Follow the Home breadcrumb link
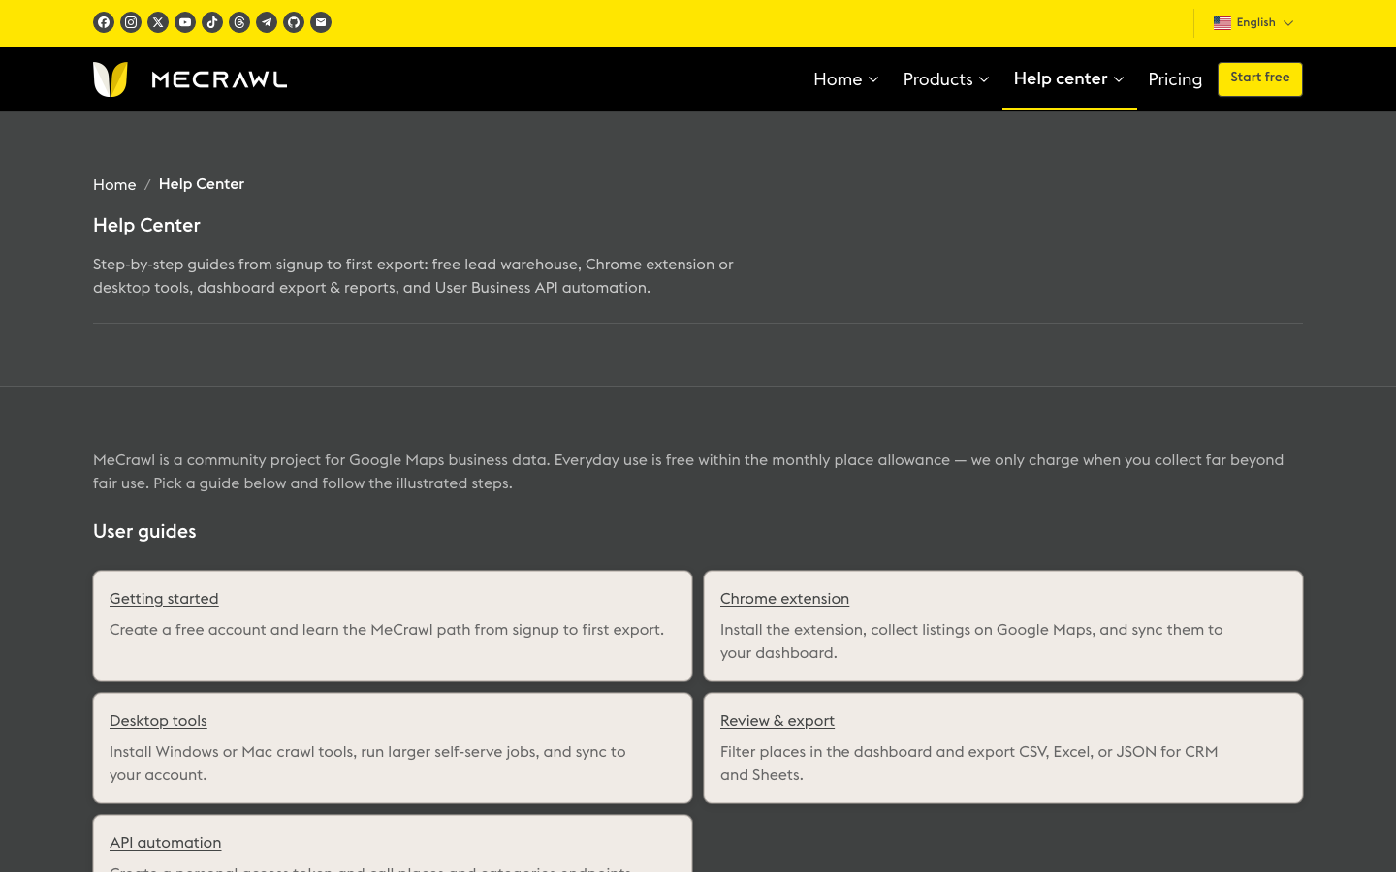 coord(114,185)
